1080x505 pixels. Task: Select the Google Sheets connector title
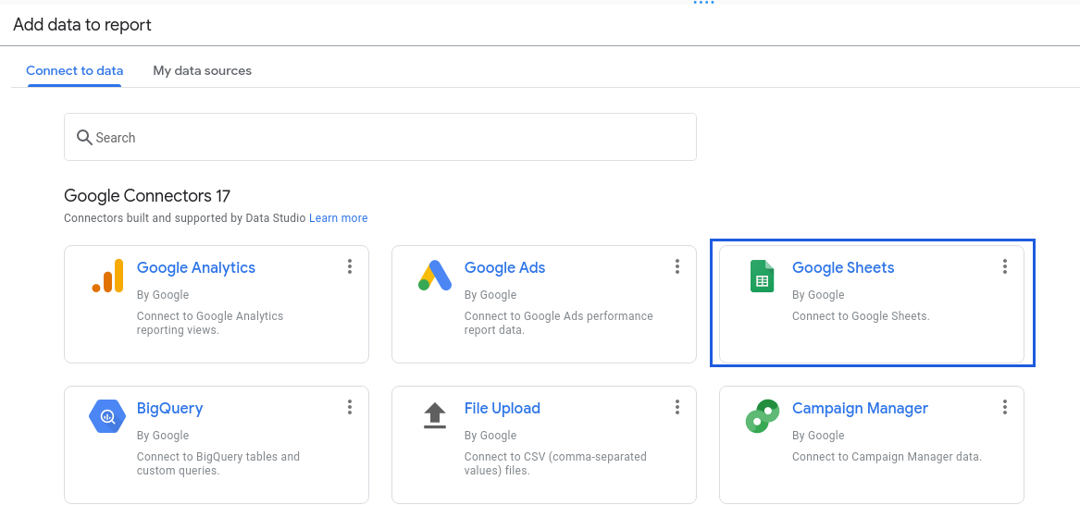(843, 267)
